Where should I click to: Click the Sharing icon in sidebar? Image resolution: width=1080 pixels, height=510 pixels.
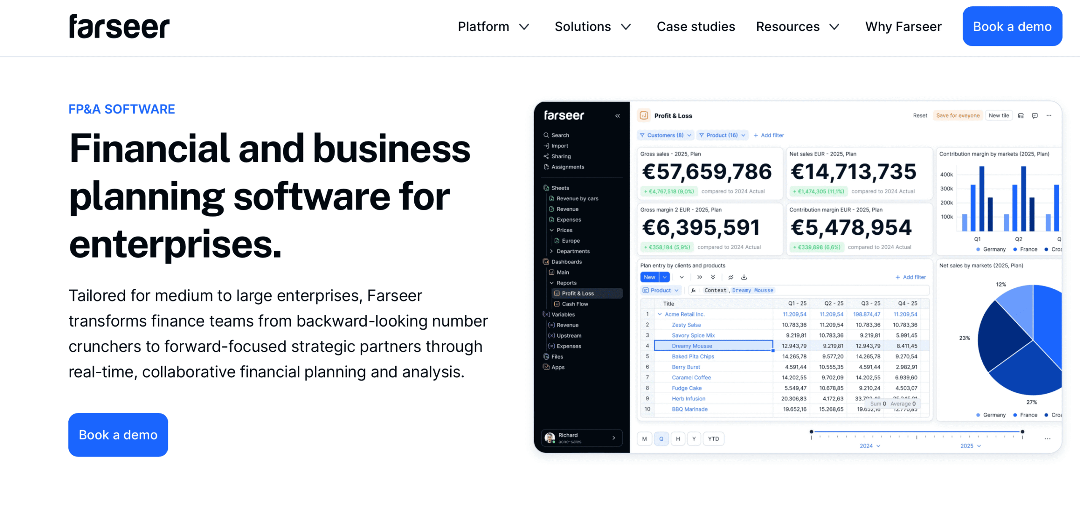[546, 156]
